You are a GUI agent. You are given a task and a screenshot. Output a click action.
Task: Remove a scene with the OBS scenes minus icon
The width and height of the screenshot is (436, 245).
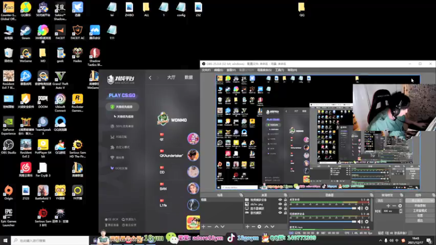(x=209, y=226)
